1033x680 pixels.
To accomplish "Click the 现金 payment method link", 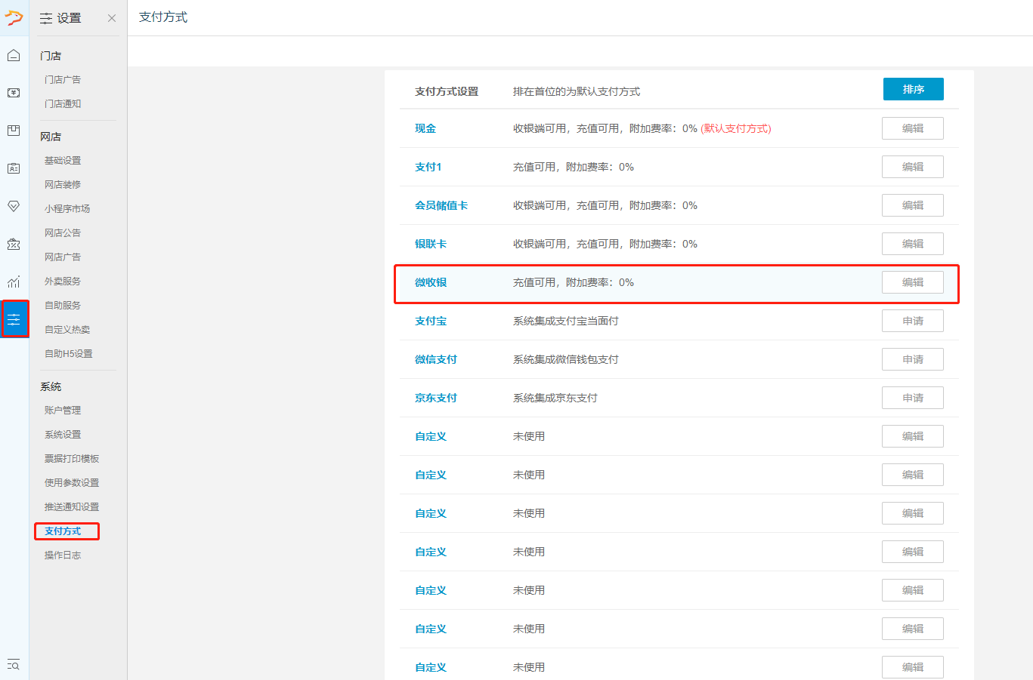I will pos(425,128).
